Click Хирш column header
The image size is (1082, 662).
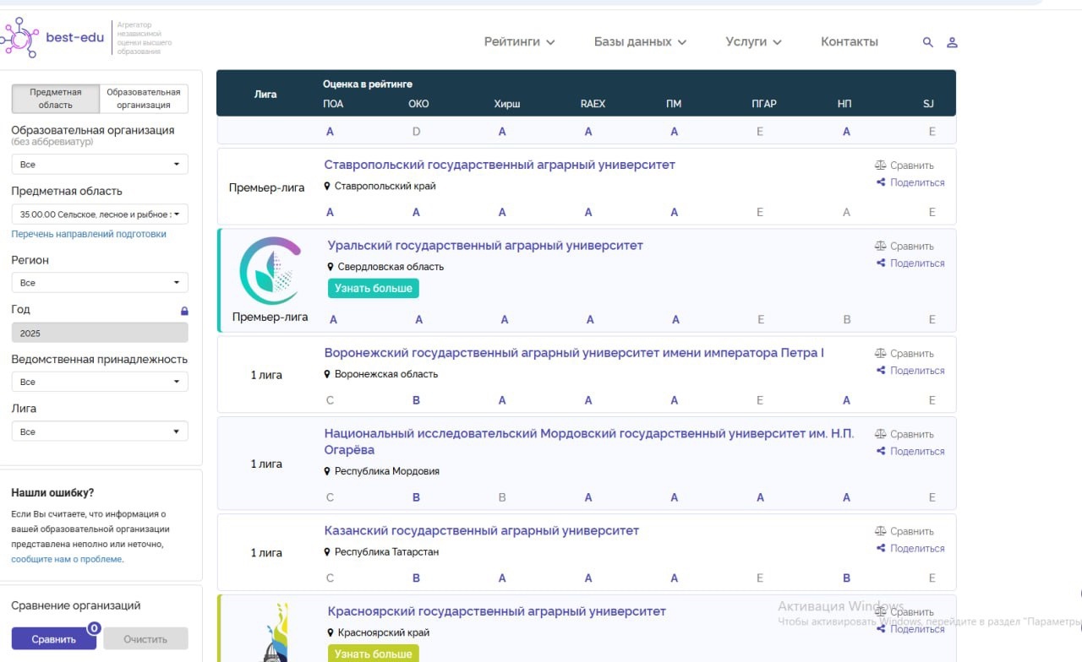click(x=507, y=104)
